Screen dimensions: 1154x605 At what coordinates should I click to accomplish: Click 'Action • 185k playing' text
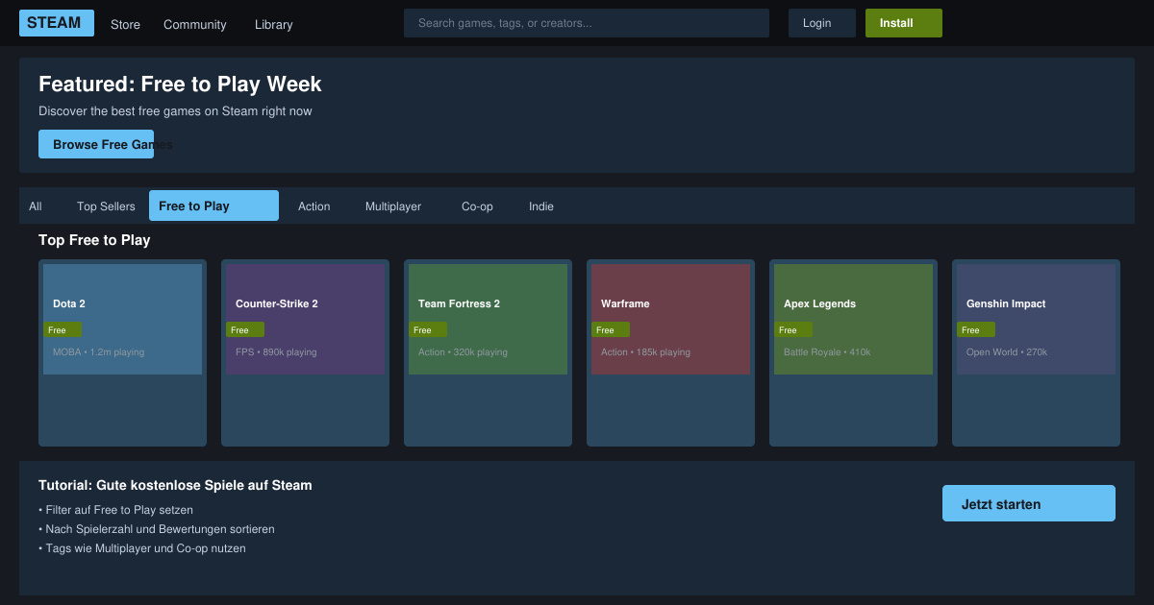point(645,352)
